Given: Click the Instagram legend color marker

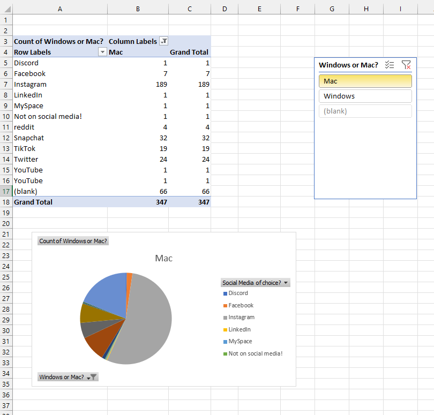Looking at the screenshot, I should [x=225, y=317].
